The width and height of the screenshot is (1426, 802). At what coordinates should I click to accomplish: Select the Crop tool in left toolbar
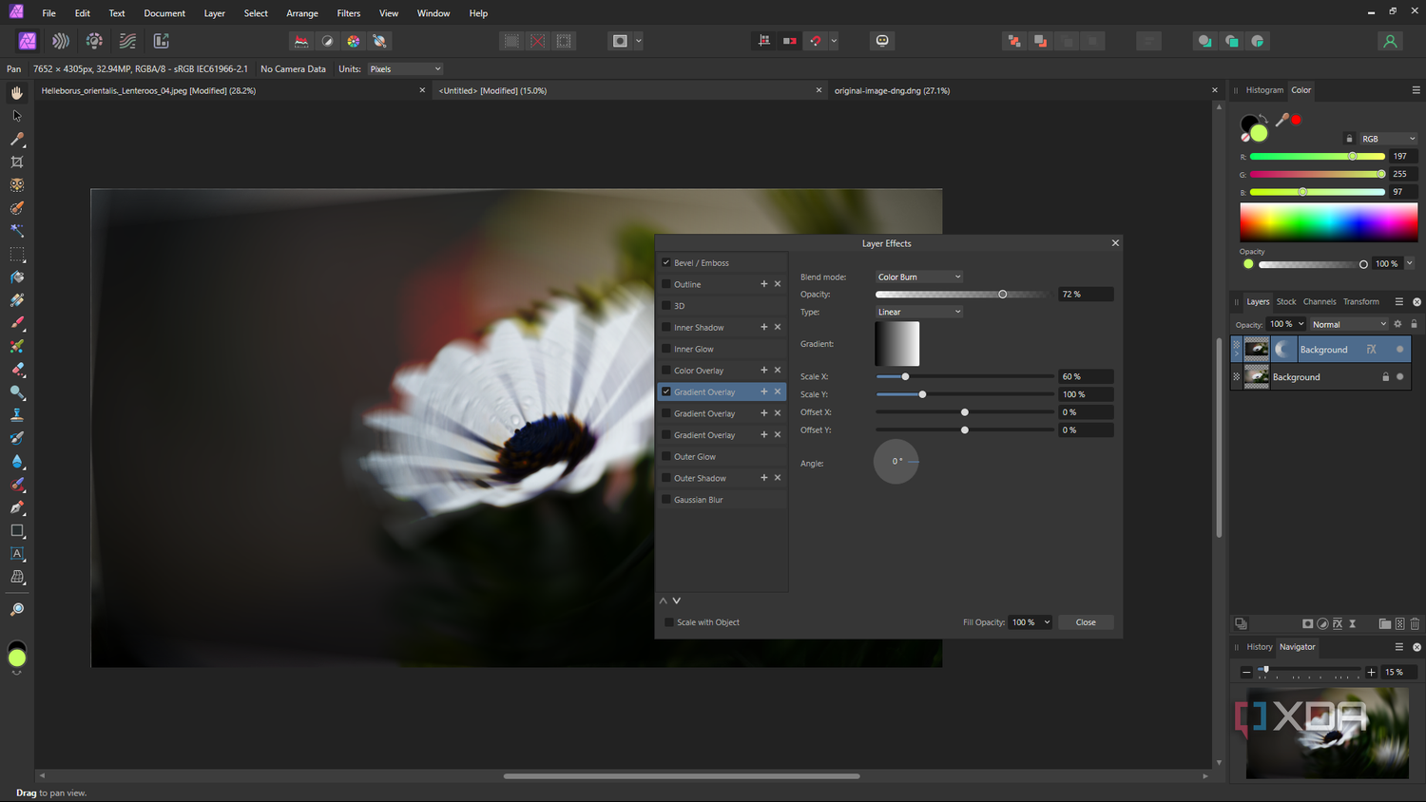click(x=17, y=162)
